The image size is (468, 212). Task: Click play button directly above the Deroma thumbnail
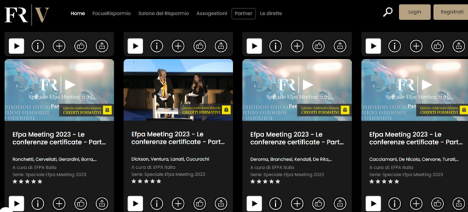pyautogui.click(x=254, y=46)
